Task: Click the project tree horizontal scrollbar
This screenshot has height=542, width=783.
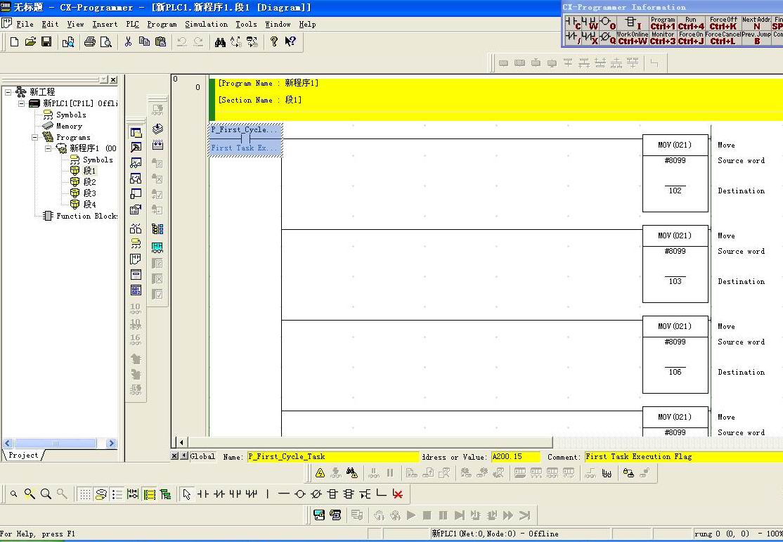Action: pyautogui.click(x=58, y=444)
